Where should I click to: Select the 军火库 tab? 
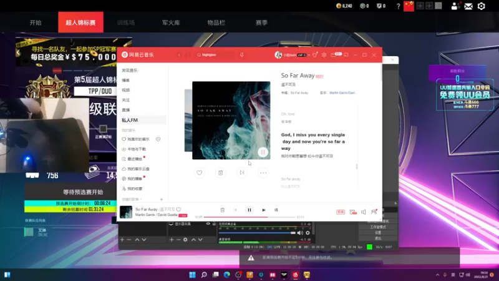pos(171,22)
